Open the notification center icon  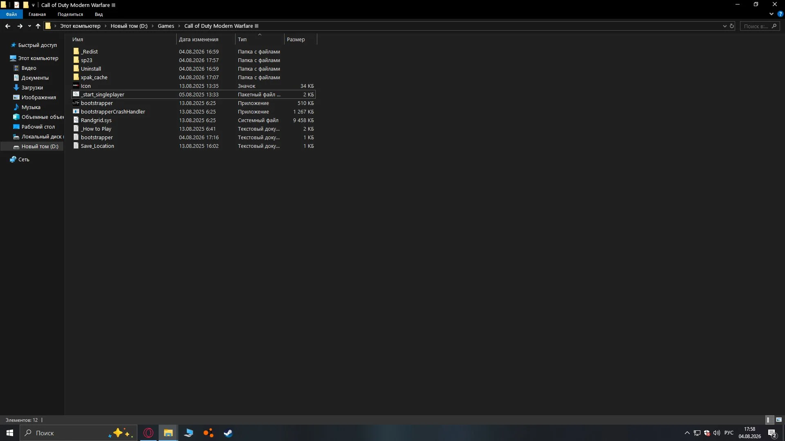[772, 433]
